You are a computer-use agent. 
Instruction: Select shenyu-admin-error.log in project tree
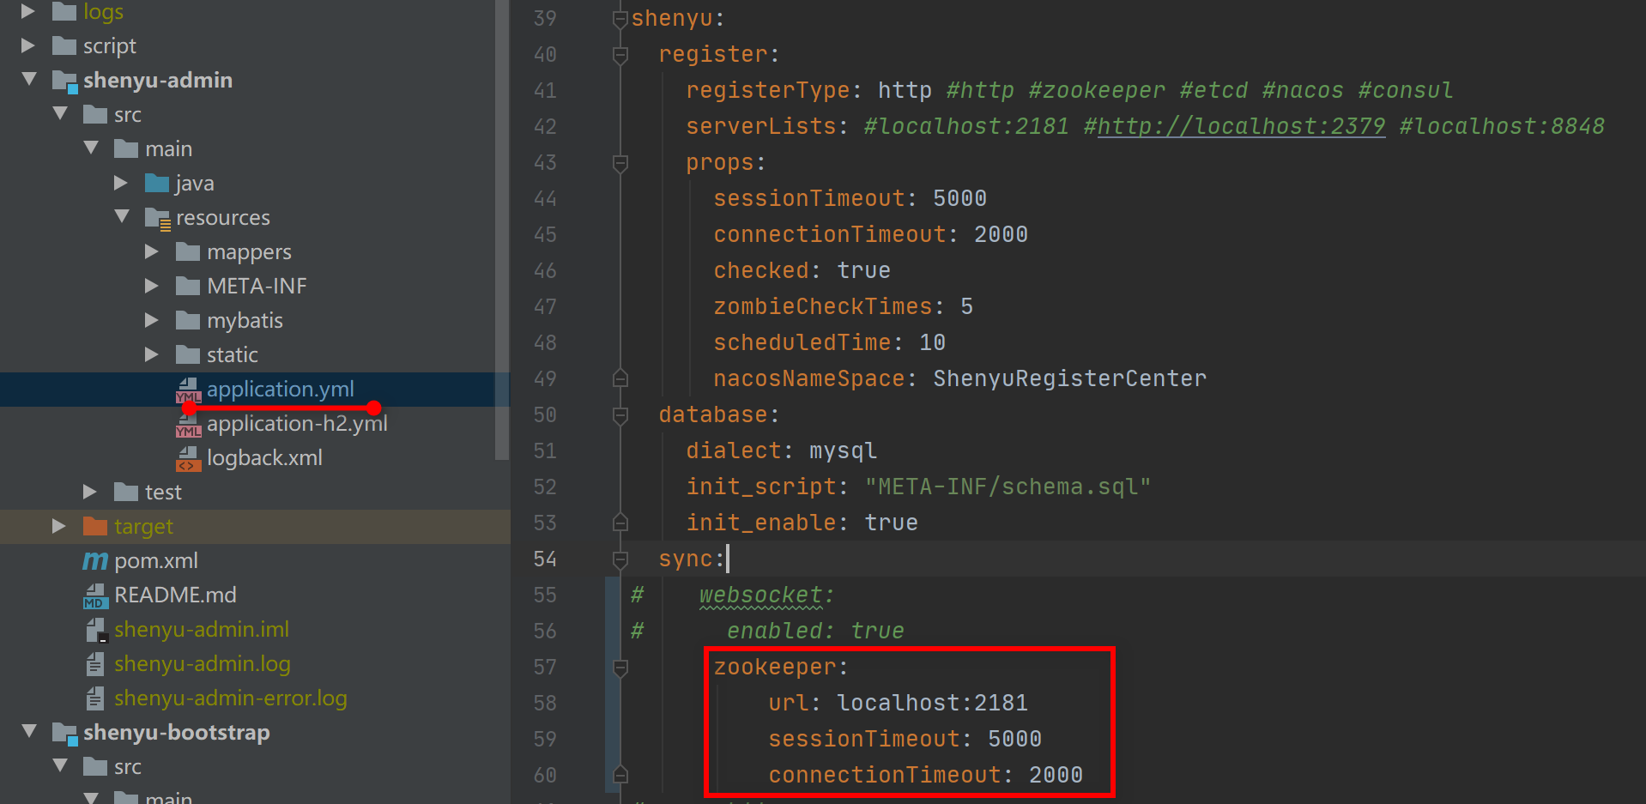tap(230, 698)
